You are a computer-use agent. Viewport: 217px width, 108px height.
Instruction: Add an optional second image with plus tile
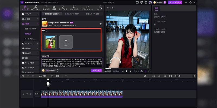[x=66, y=42]
